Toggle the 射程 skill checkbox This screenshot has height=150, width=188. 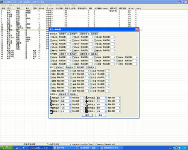coord(51,71)
